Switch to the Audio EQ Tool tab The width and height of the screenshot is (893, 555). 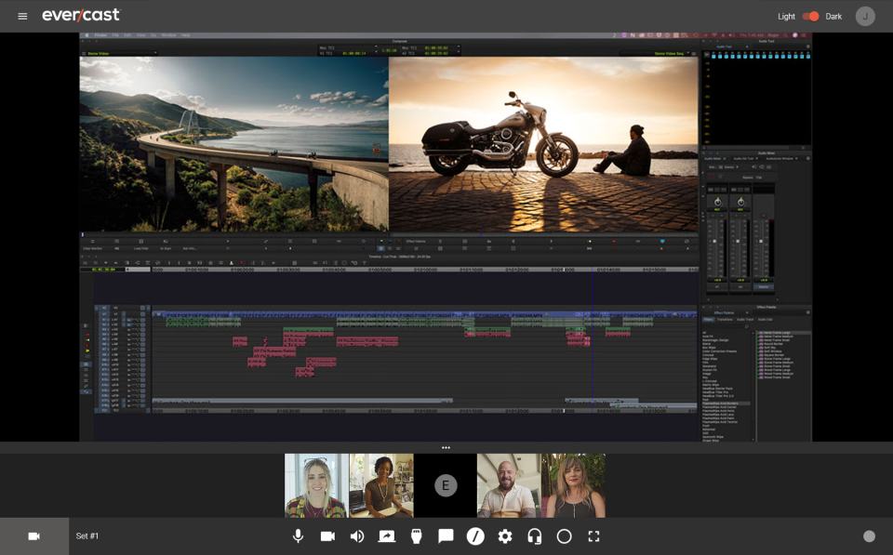tap(742, 158)
